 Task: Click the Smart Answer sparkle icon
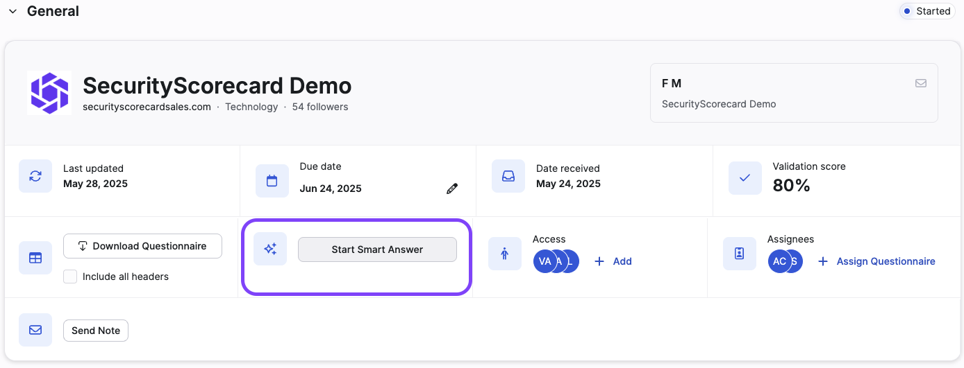(x=270, y=249)
